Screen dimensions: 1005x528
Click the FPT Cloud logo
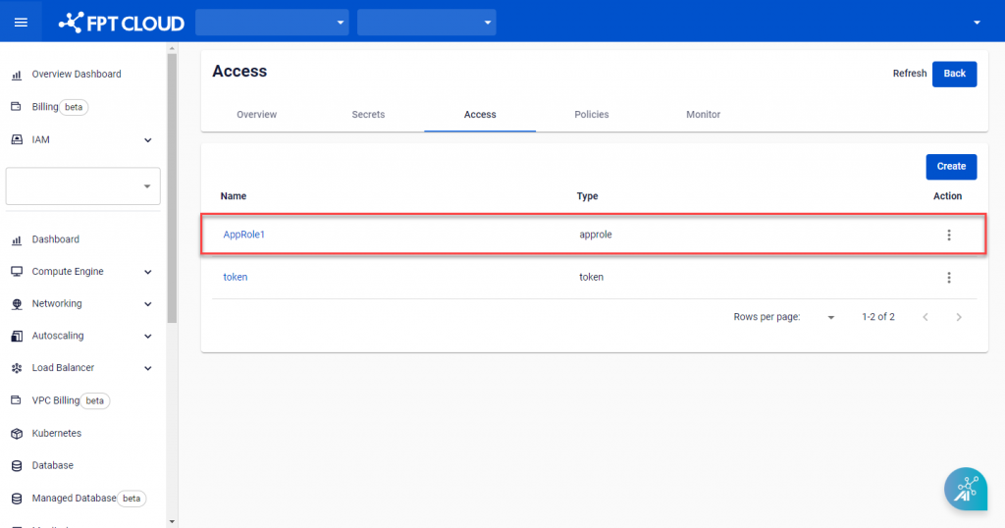[122, 22]
